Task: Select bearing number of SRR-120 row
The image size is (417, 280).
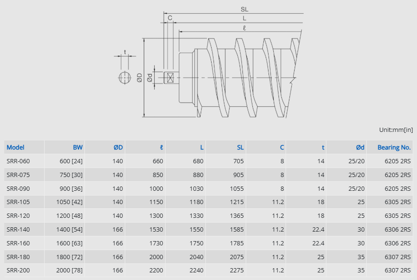Action: point(398,215)
